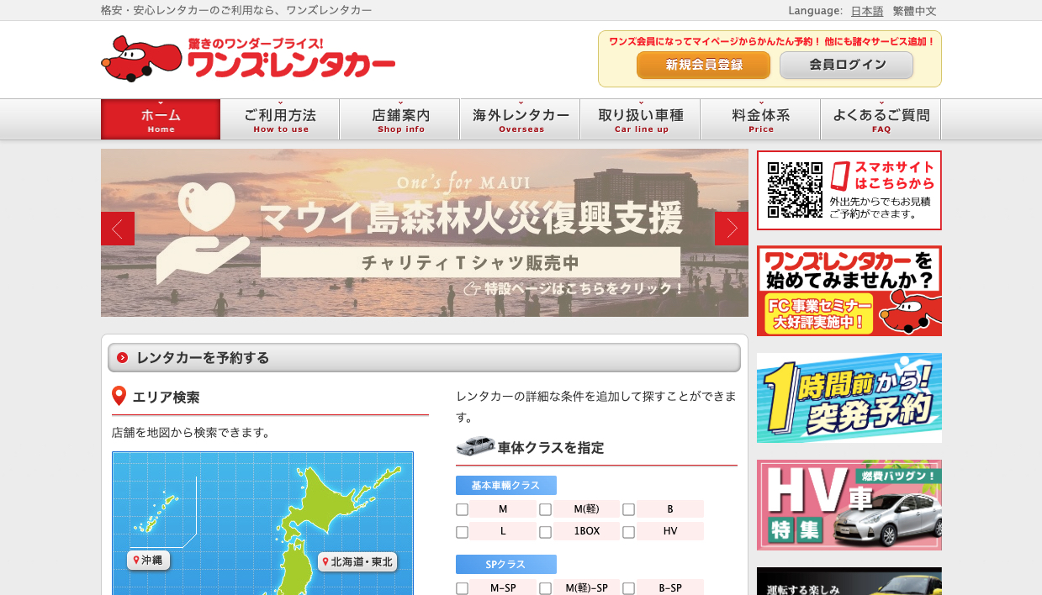Click the car icon beside 車体クラスを指定
Image resolution: width=1042 pixels, height=595 pixels.
click(475, 446)
